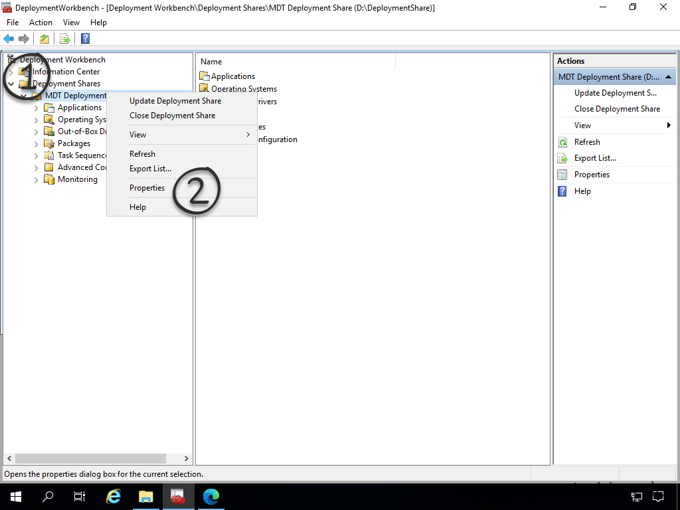Choose Help in context menu
This screenshot has height=510, width=680.
pos(182,207)
